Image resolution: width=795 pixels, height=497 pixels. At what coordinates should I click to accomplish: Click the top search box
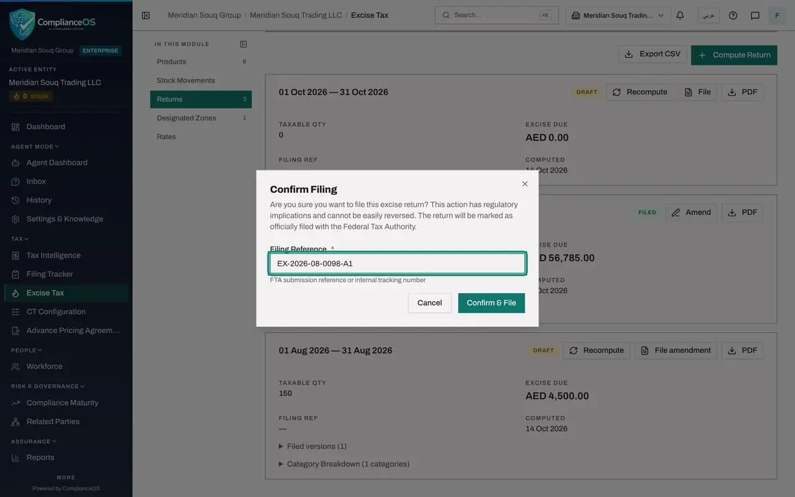coord(496,16)
